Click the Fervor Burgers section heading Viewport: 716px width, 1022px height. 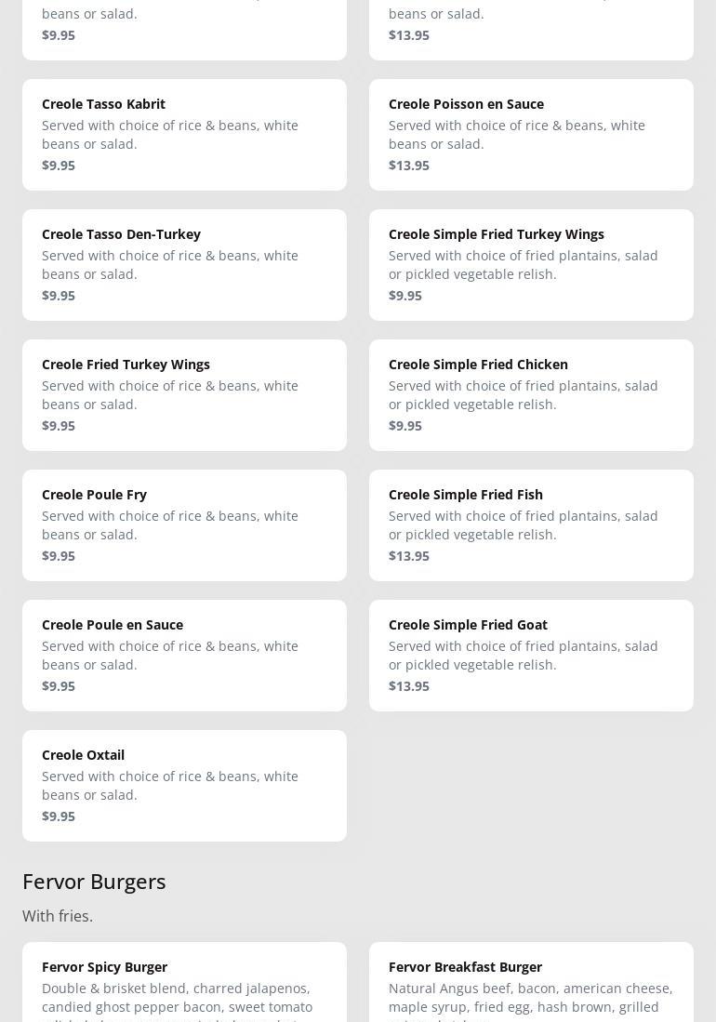point(94,881)
